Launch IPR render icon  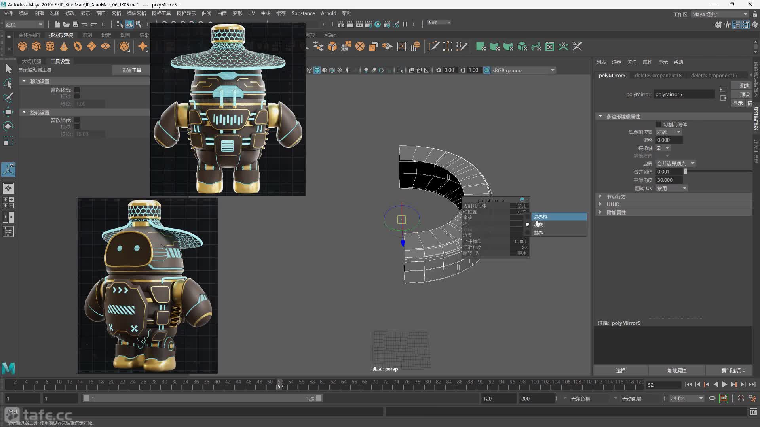tap(359, 25)
